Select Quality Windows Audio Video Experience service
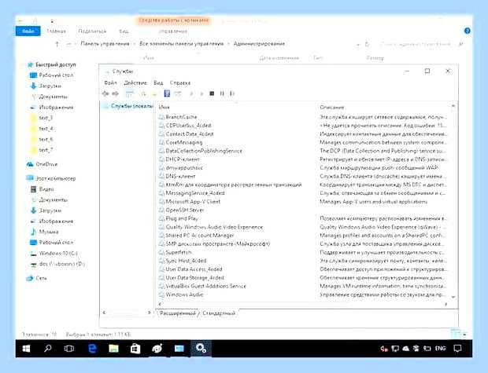The width and height of the screenshot is (488, 373). pyautogui.click(x=214, y=227)
